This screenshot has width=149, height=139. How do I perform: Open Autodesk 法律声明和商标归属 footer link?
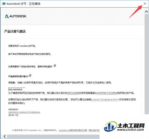(x=73, y=130)
